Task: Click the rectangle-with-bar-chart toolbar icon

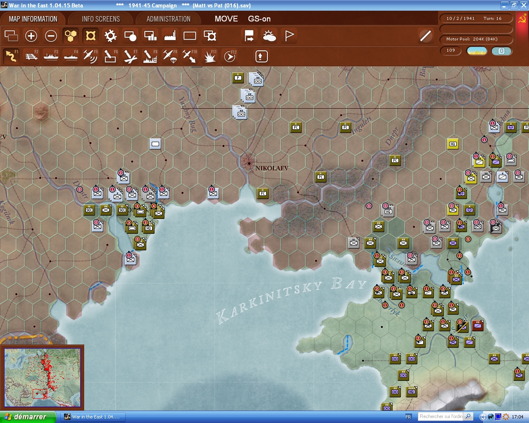Action: (x=150, y=36)
